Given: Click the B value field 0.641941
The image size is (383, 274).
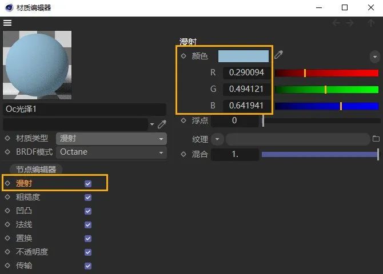Looking at the screenshot, I should (246, 106).
